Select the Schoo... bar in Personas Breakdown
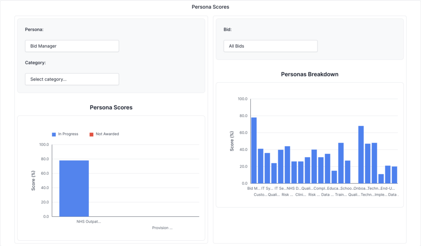421x246 pixels. click(347, 172)
